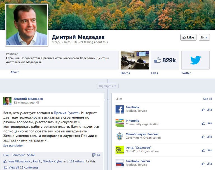
Task: Click the Facebook logo icon
Action: pos(120,109)
